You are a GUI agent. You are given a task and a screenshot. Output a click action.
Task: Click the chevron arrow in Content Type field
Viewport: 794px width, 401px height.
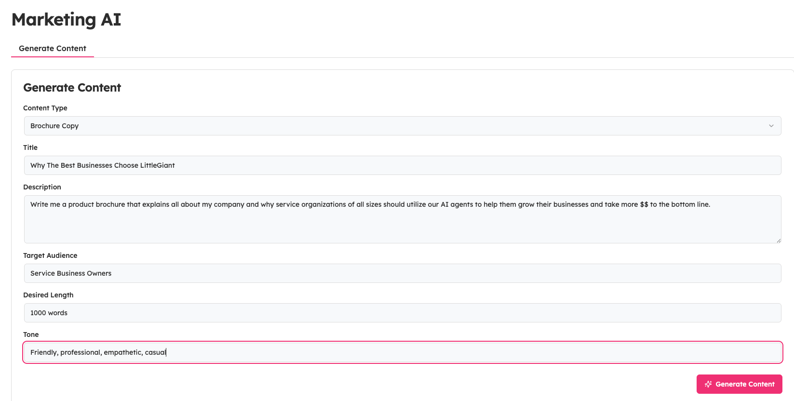click(771, 126)
